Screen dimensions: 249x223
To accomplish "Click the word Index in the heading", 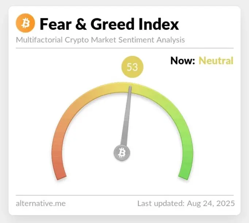I will (159, 24).
